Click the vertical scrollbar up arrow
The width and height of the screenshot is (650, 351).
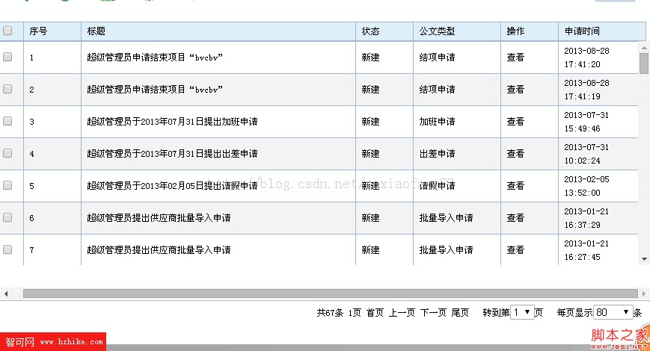[x=644, y=47]
